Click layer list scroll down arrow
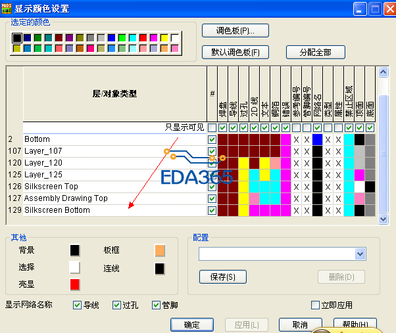 (x=383, y=219)
